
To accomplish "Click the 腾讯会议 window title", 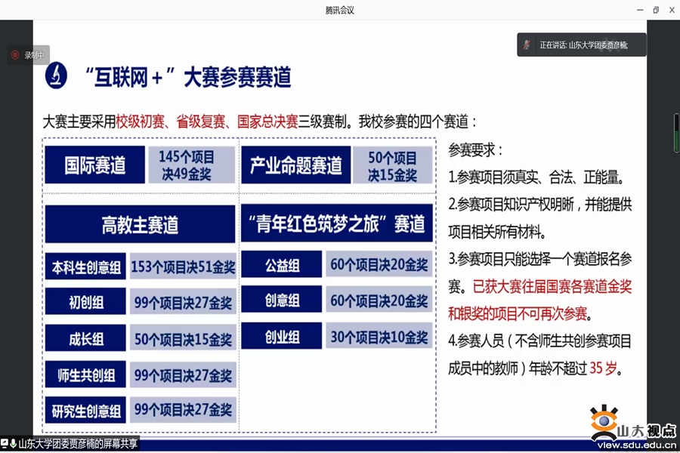I will [339, 10].
